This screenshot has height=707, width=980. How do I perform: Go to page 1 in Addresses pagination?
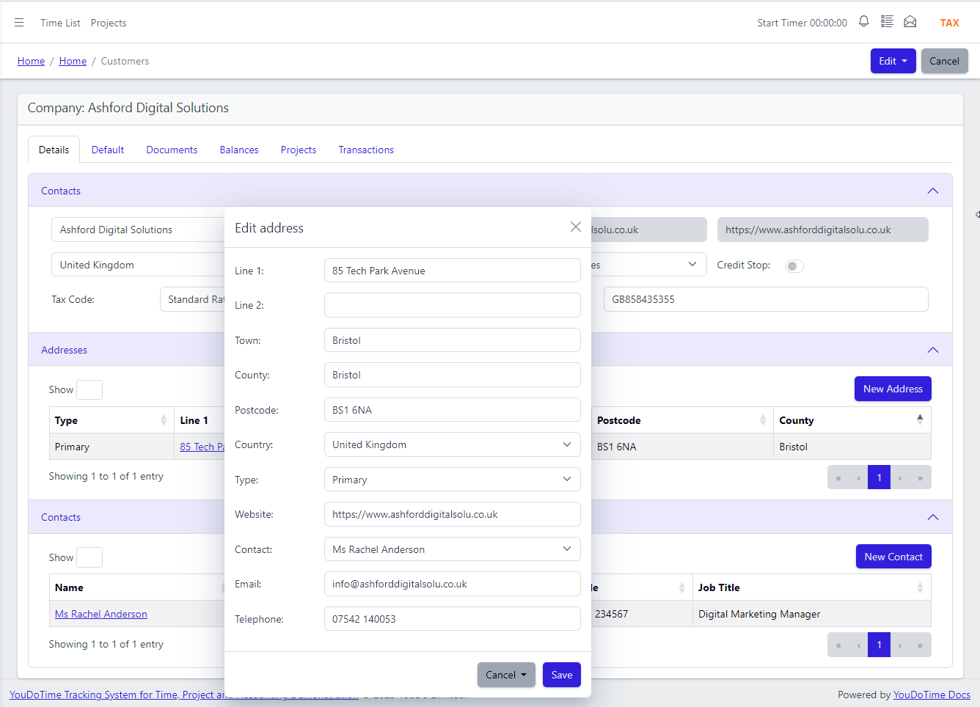click(x=879, y=477)
